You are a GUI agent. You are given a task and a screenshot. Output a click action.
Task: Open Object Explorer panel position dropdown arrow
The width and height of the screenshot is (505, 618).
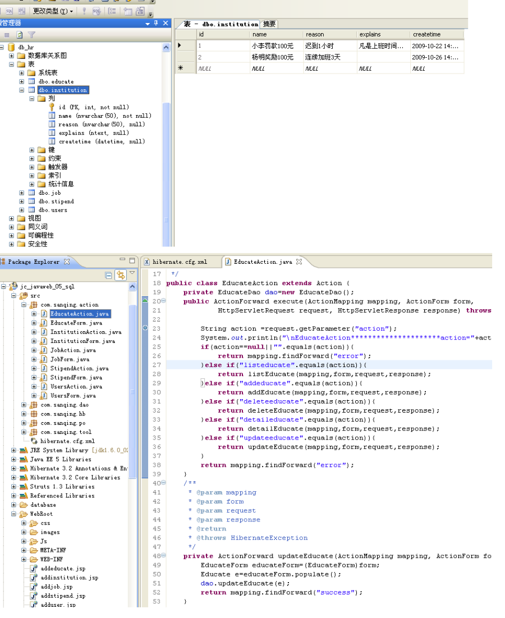[148, 24]
